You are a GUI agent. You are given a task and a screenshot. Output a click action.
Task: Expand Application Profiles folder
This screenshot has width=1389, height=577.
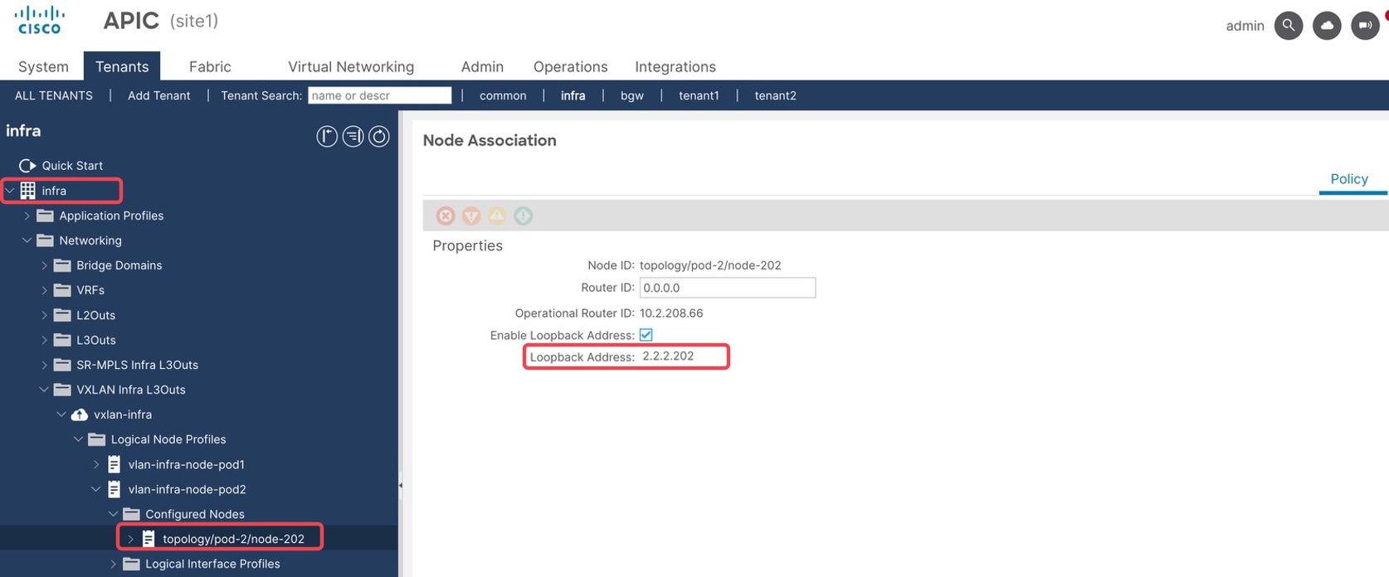27,216
